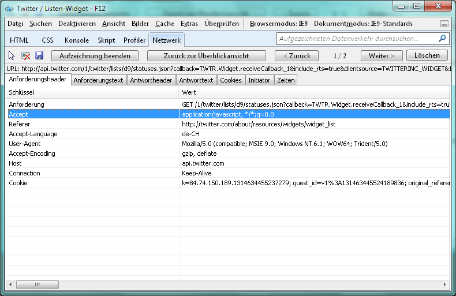Click the scrollbar left arrow

10,284
